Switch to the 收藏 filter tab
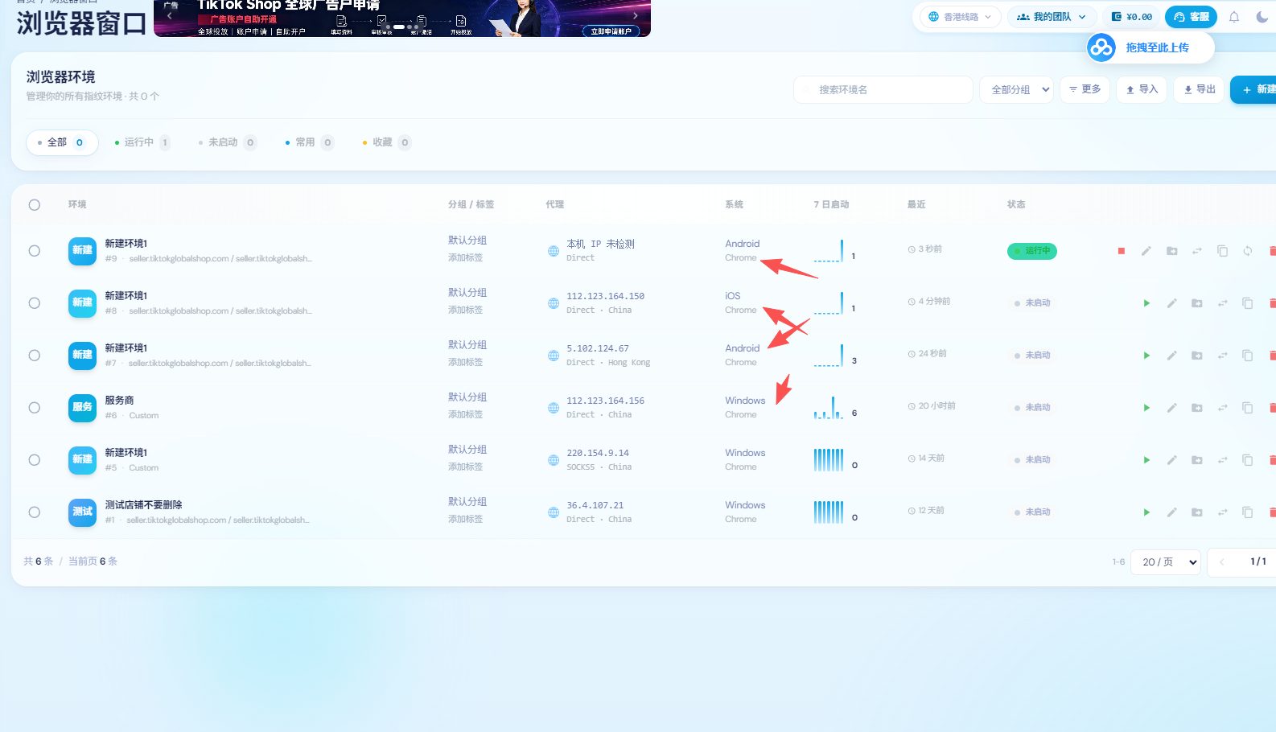 (386, 142)
